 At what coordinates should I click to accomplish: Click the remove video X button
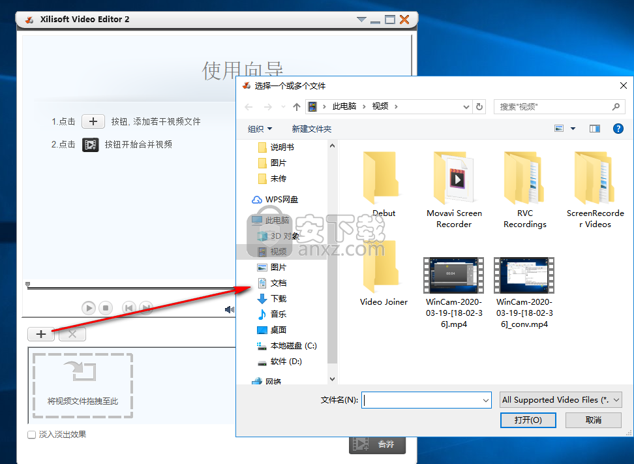pyautogui.click(x=72, y=334)
